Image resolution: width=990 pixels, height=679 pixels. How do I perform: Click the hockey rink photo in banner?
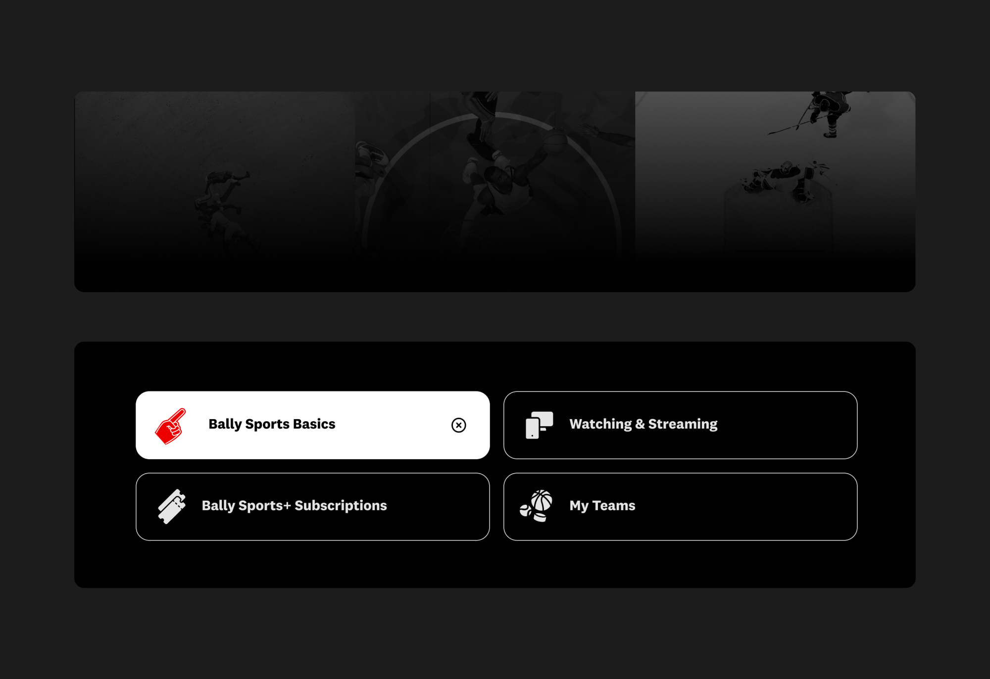[775, 192]
